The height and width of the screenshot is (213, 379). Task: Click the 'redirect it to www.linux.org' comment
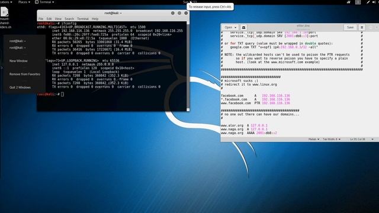point(249,85)
